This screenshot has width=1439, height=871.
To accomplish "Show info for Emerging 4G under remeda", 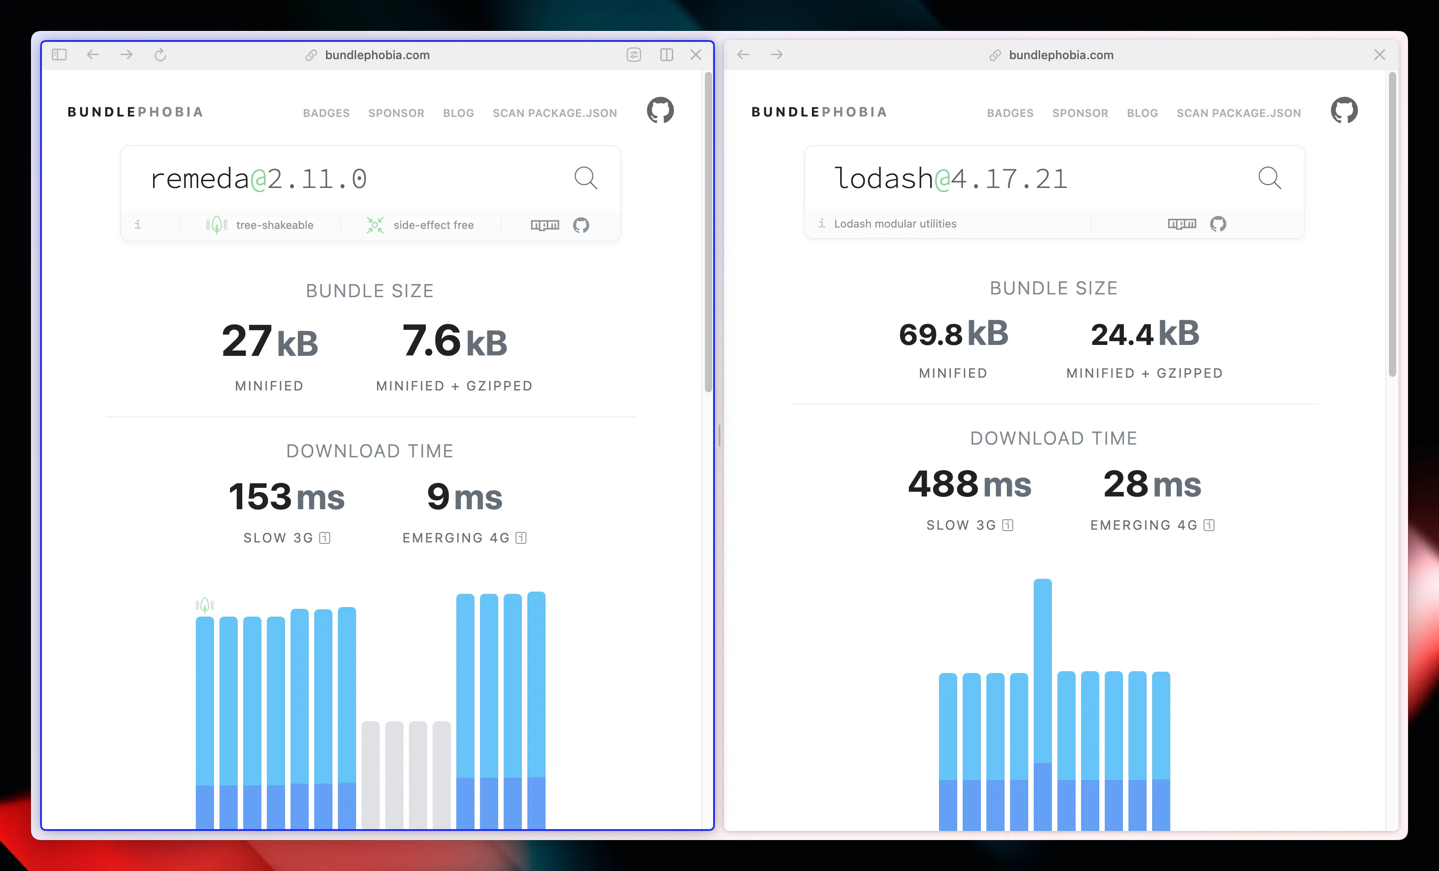I will click(521, 537).
